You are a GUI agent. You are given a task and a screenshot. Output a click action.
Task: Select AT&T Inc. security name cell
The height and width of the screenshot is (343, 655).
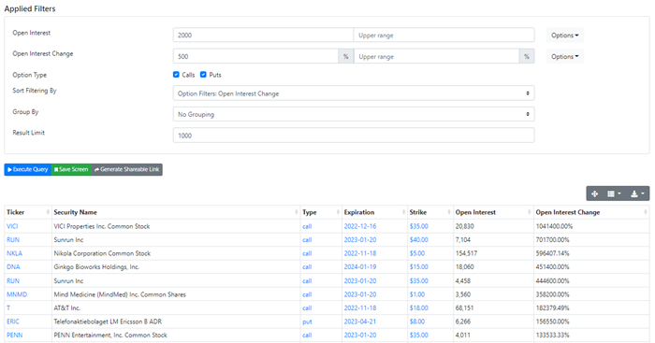[x=66, y=307]
